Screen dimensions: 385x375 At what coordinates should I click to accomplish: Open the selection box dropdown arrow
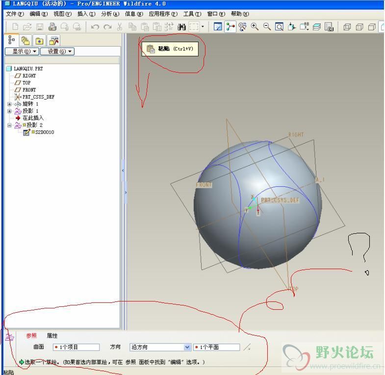coord(203,26)
